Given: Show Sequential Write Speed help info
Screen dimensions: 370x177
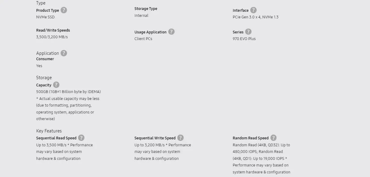Looking at the screenshot, I should click(x=180, y=138).
